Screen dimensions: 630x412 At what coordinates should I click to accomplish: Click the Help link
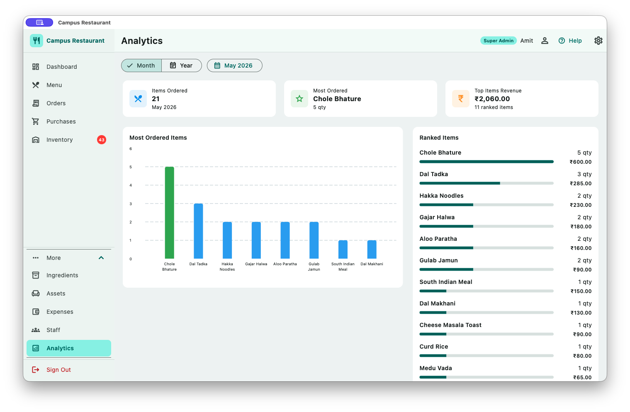coord(570,41)
